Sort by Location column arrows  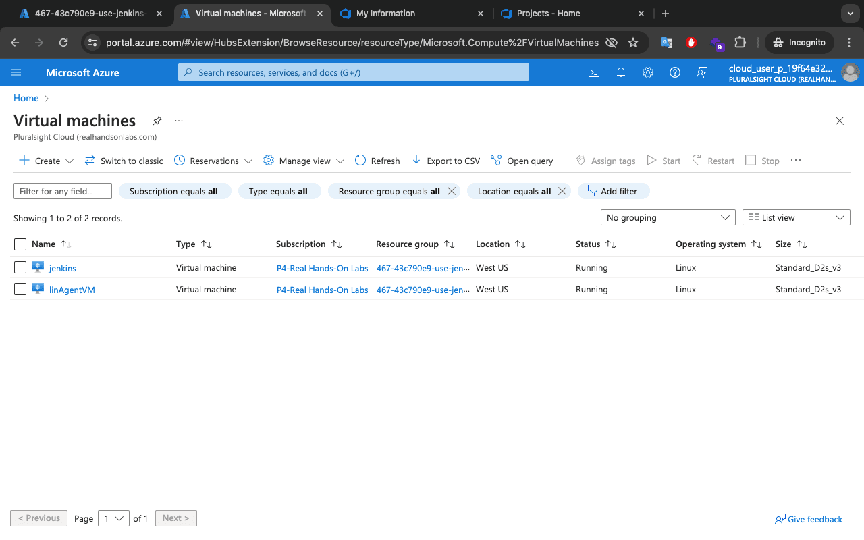click(520, 244)
